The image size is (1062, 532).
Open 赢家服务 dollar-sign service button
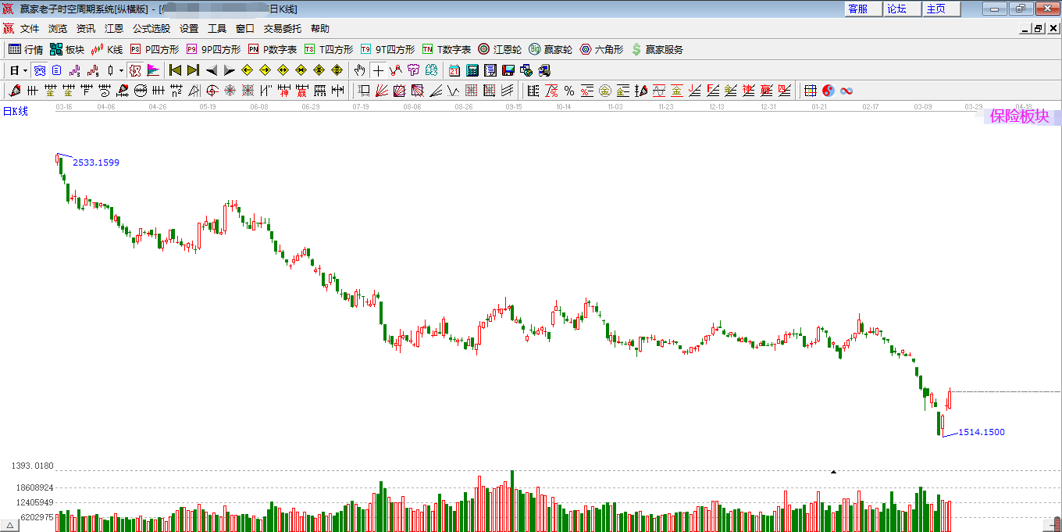point(657,49)
